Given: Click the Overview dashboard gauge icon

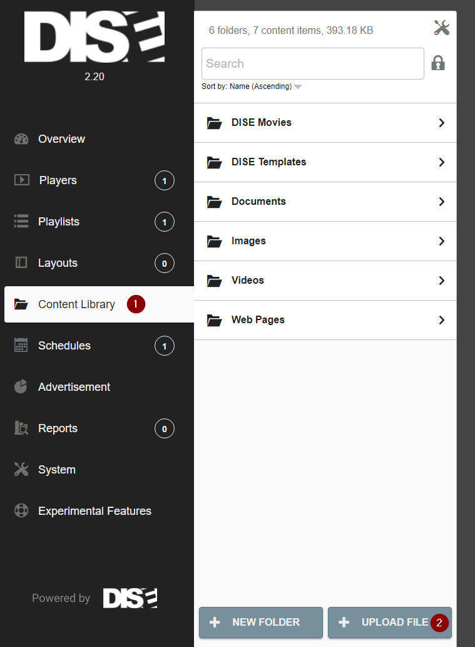Looking at the screenshot, I should coord(21,139).
